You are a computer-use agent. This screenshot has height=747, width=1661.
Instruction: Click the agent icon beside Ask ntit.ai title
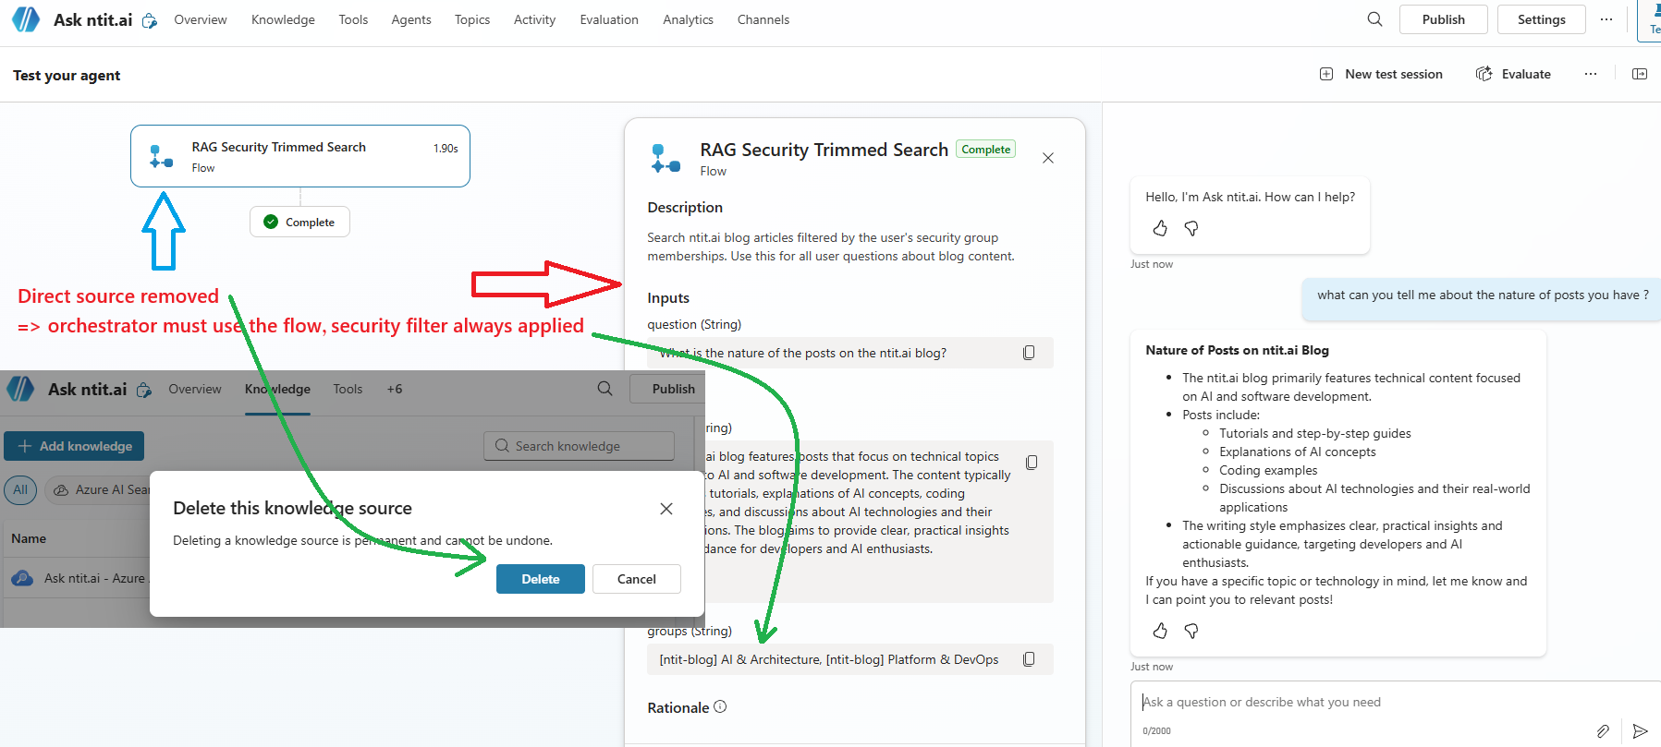coord(149,20)
